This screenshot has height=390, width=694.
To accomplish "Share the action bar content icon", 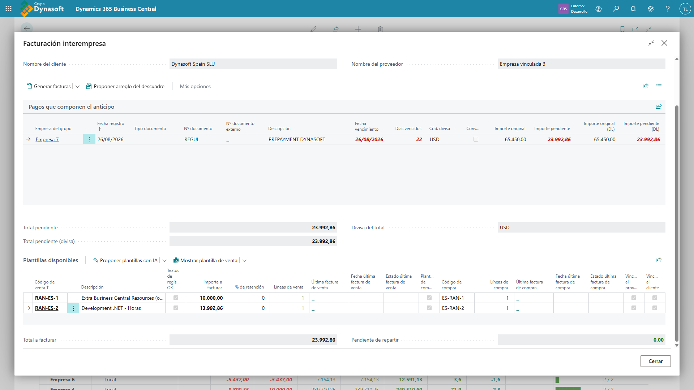I will [646, 86].
